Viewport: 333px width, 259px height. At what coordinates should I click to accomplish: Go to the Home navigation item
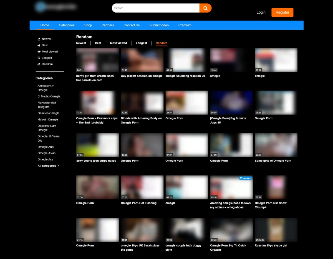45,25
